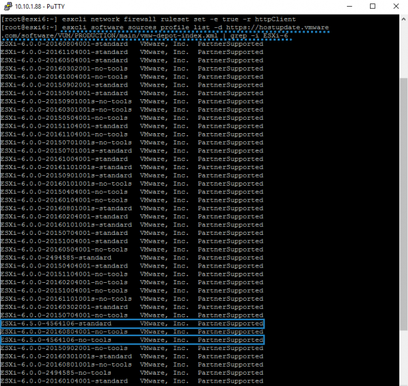Select row ESXi-6.0.0-20161104001-standard

[x=132, y=52]
